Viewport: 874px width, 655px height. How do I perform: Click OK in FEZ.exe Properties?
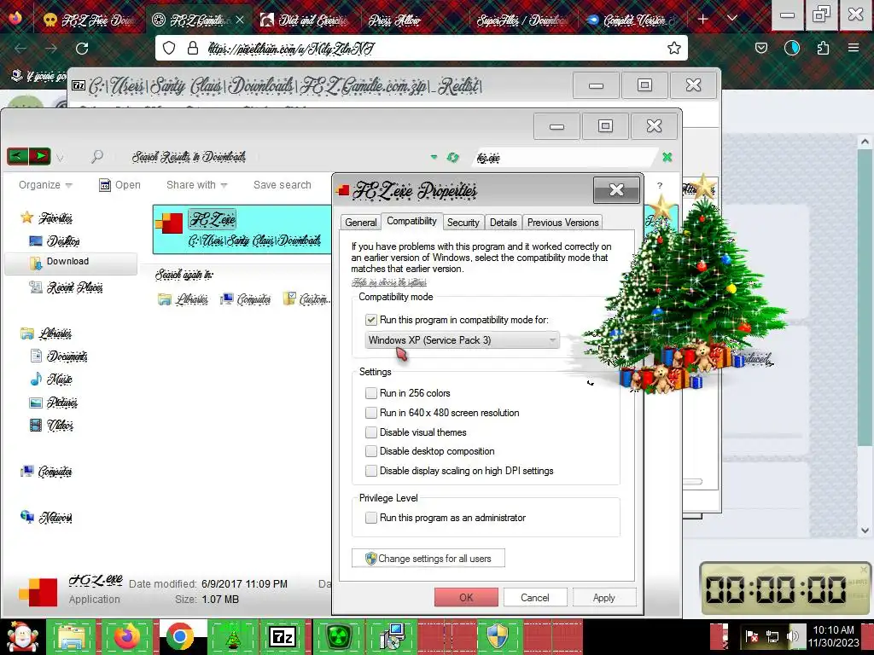[466, 598]
